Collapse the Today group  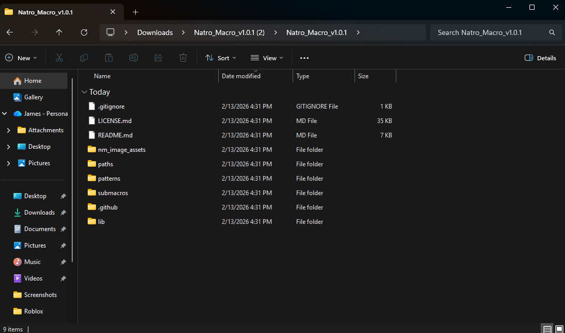[84, 92]
